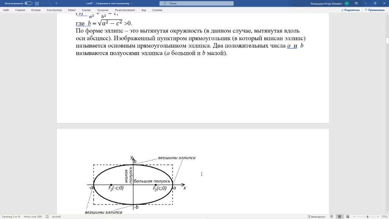This screenshot has width=389, height=219.
Task: Click the 170% zoom level value
Action: pos(384,217)
